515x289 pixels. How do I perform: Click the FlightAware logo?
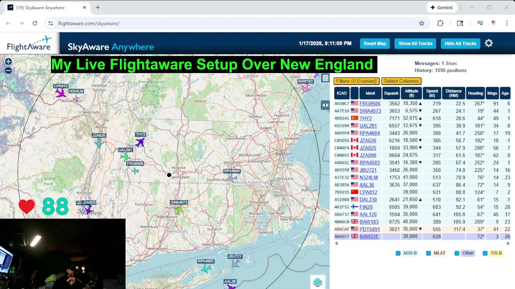click(x=29, y=43)
